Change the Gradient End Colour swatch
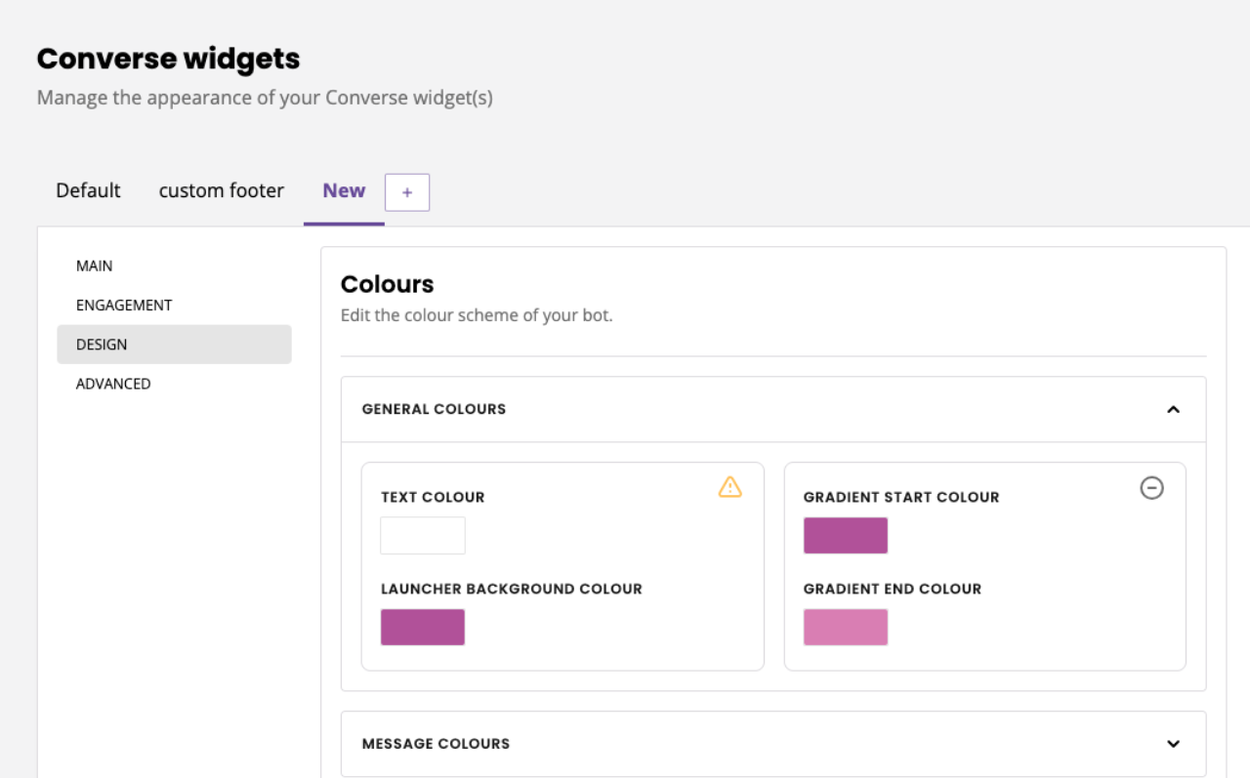 tap(846, 628)
